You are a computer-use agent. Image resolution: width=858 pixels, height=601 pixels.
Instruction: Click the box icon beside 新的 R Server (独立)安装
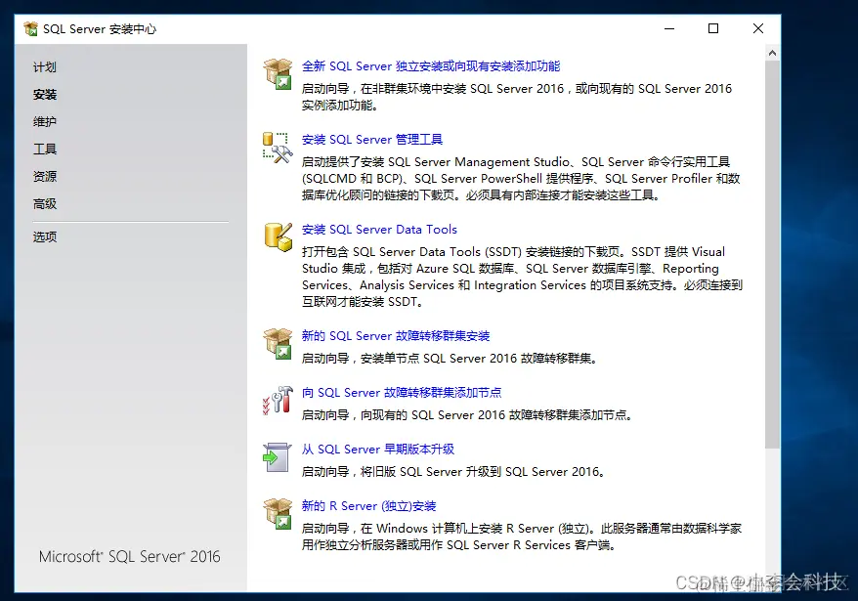pos(278,513)
